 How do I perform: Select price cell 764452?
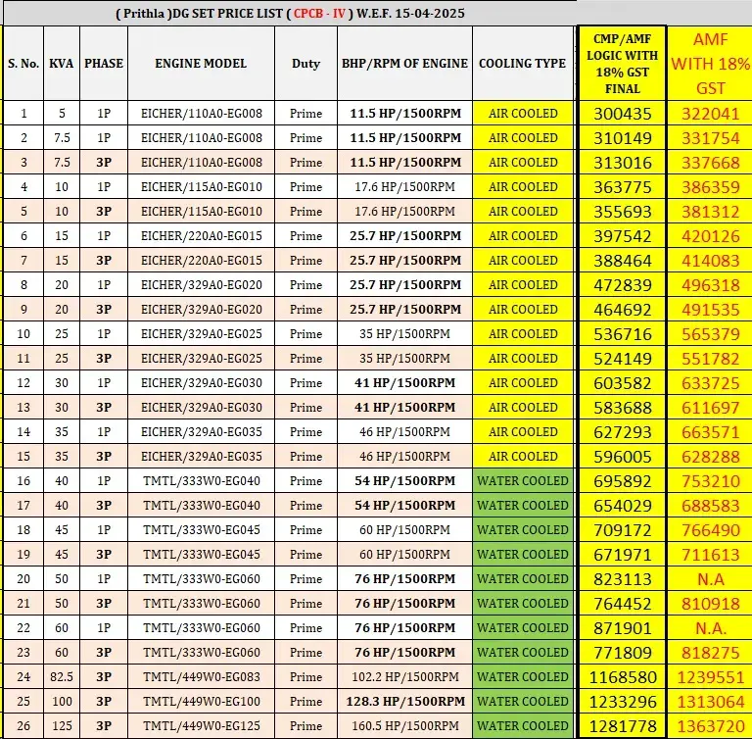pos(623,603)
